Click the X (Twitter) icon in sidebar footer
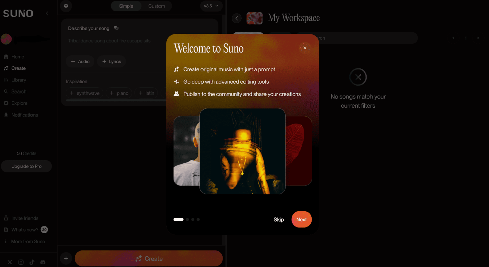 10,262
